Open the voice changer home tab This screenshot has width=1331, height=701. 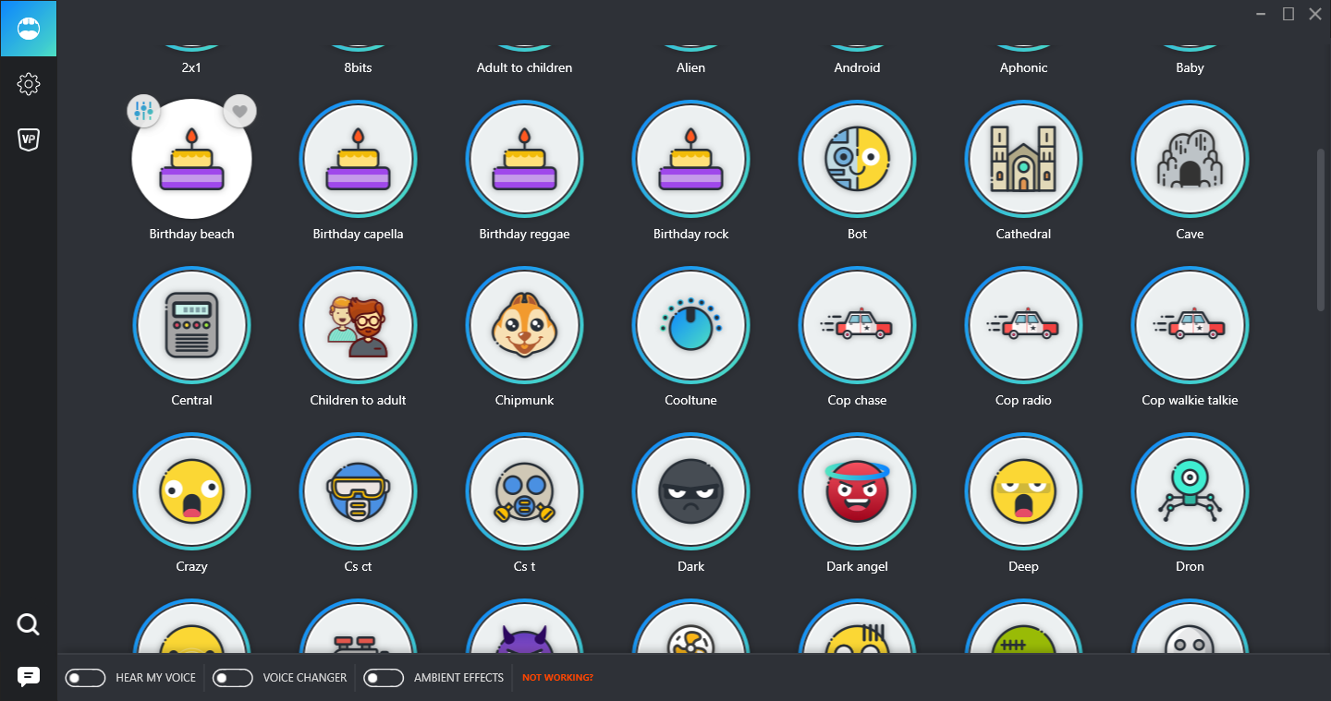[x=29, y=29]
